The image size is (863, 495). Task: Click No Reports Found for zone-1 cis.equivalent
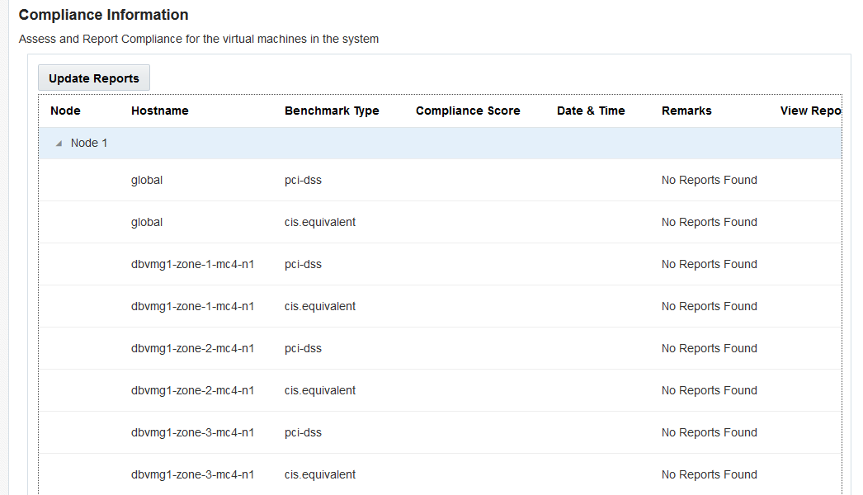pyautogui.click(x=709, y=306)
